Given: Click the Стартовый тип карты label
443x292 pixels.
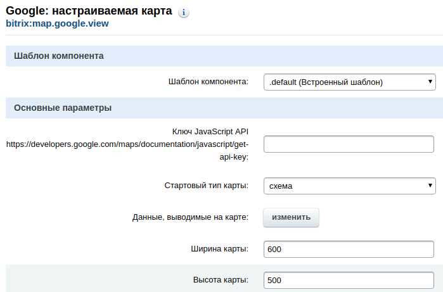Looking at the screenshot, I should 206,186.
